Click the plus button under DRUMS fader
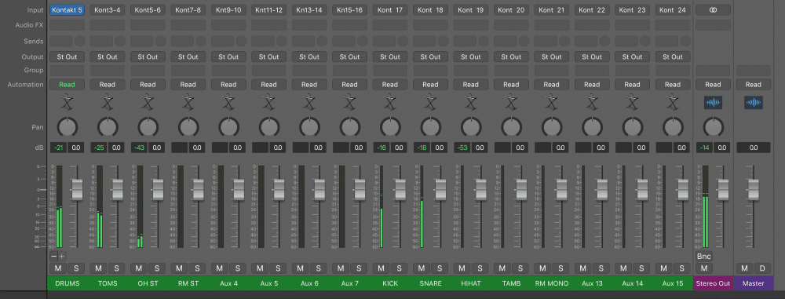This screenshot has width=785, height=299. click(62, 257)
